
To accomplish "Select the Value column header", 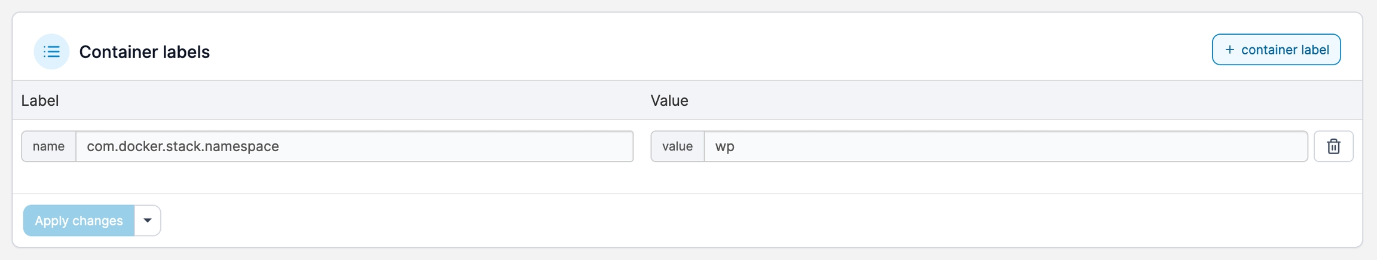I will [669, 100].
